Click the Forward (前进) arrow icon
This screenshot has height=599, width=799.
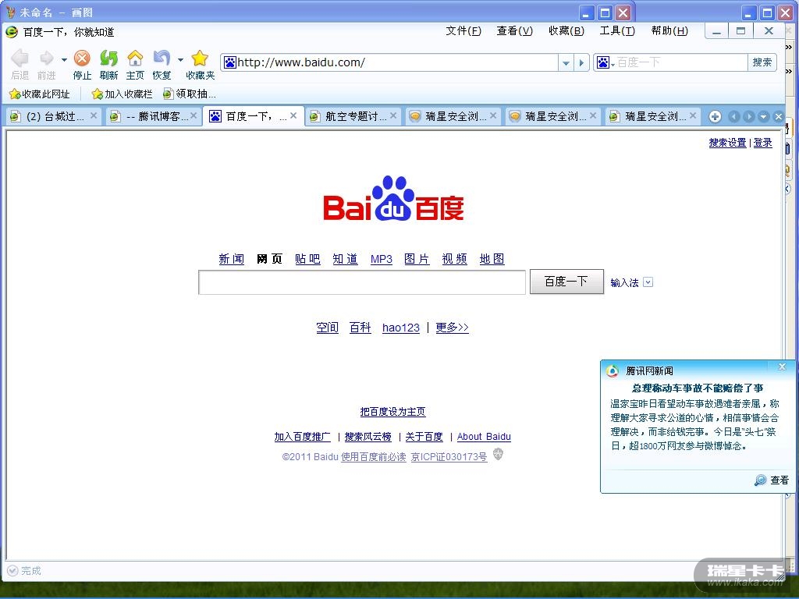(46, 58)
